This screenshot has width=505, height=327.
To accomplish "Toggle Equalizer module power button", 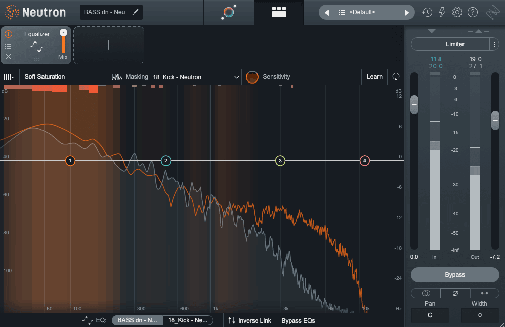I will click(9, 34).
